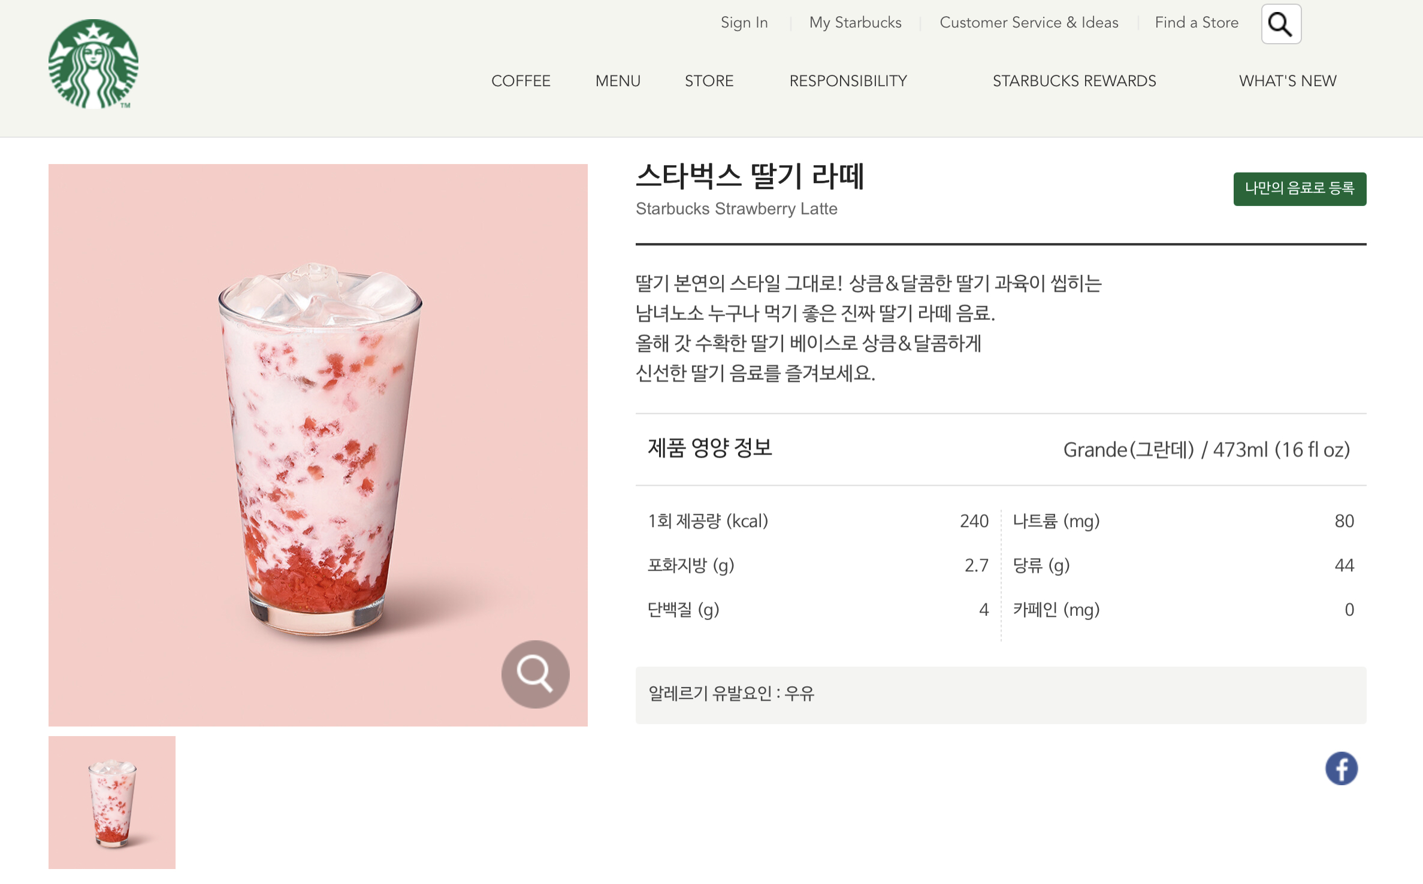Click the 알레르기 유발요인 allergen box
Image resolution: width=1423 pixels, height=884 pixels.
1001,695
